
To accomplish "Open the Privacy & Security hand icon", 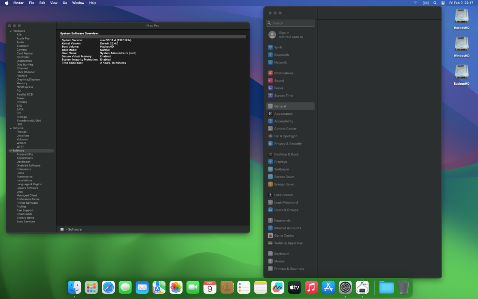I will point(270,144).
